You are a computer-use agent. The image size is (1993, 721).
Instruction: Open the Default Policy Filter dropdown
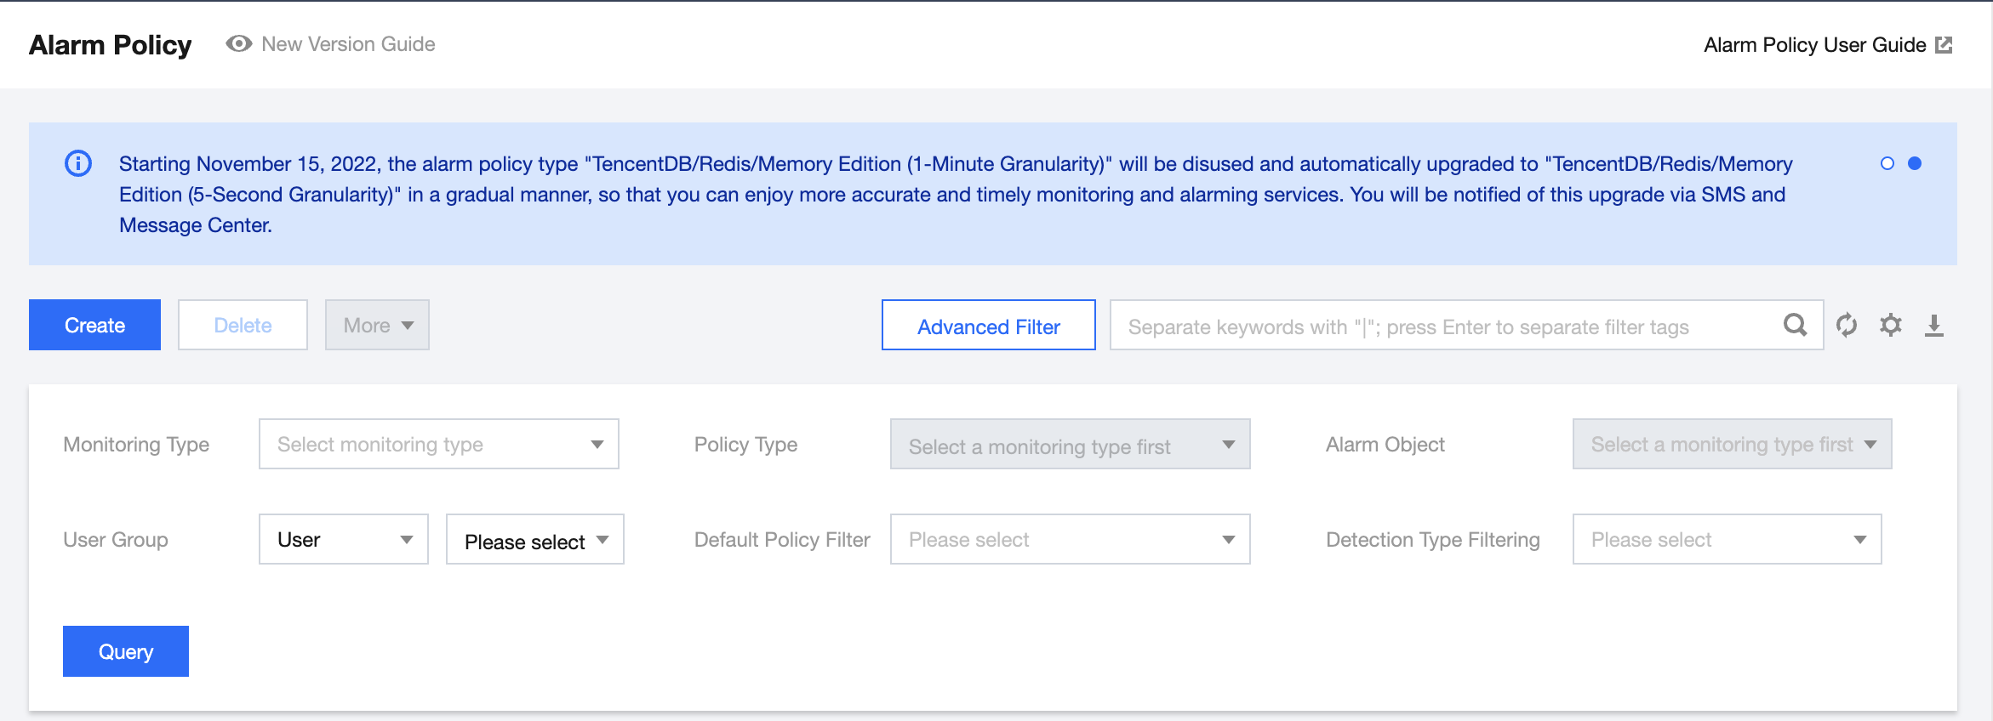tap(1070, 539)
